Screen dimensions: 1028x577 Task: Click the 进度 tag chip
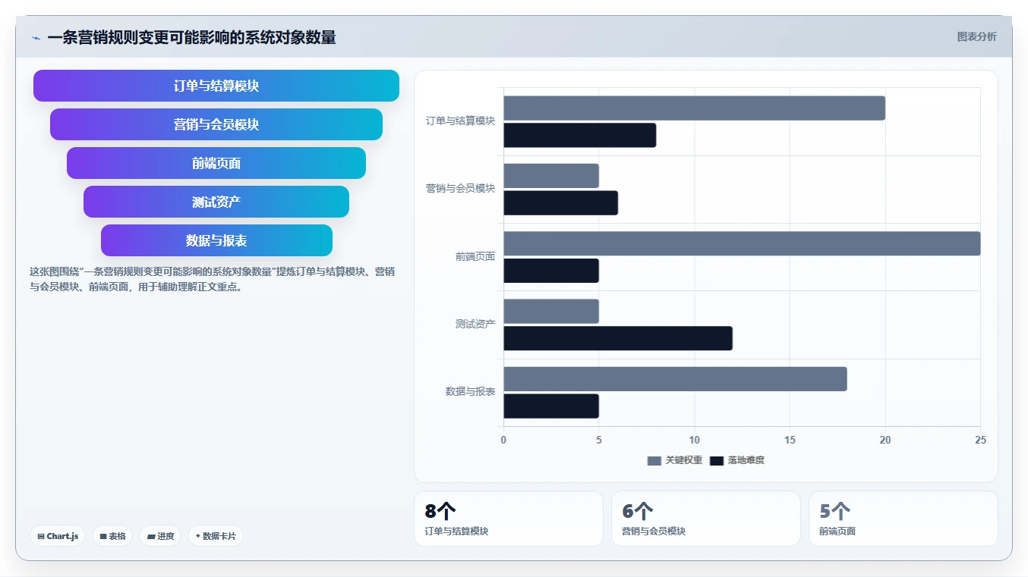click(160, 536)
